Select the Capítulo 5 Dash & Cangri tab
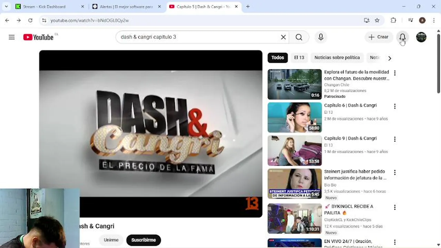Screen dimensions: 441x248 coord(204,7)
